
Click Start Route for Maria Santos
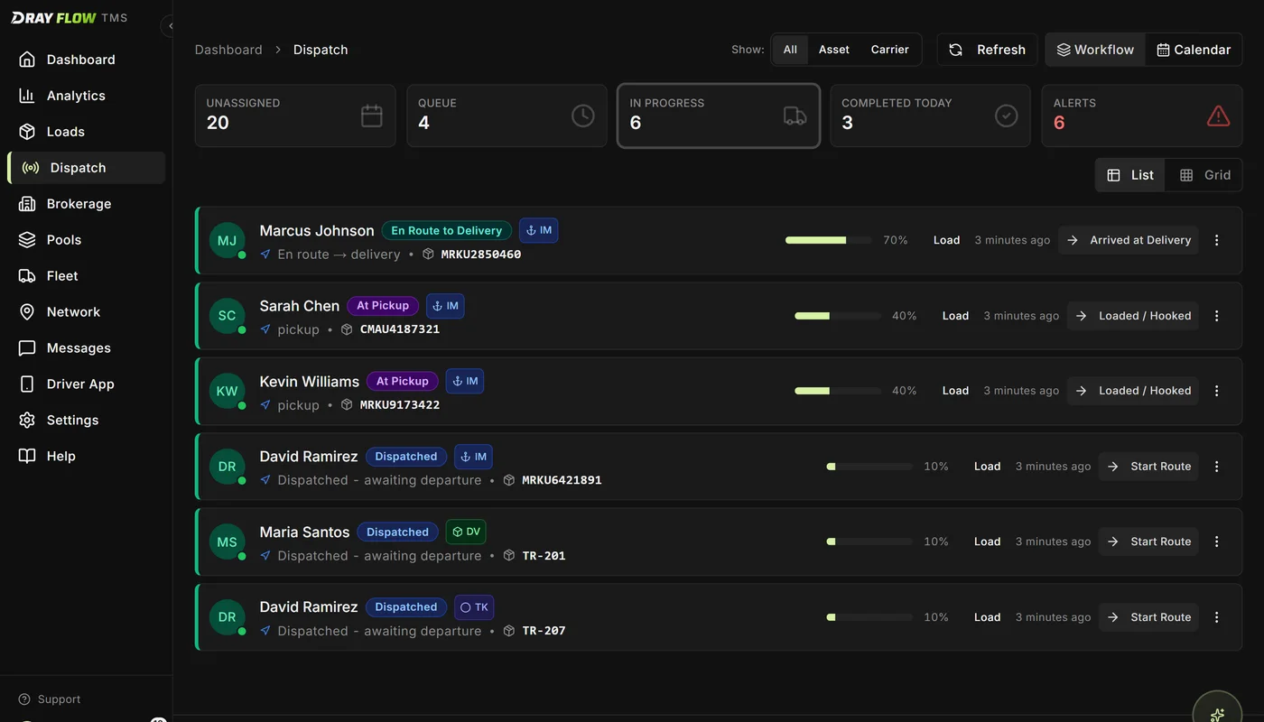(x=1148, y=541)
